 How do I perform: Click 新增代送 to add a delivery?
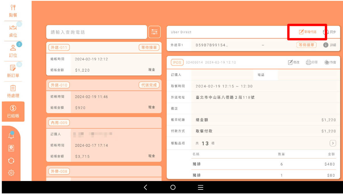coord(308,32)
